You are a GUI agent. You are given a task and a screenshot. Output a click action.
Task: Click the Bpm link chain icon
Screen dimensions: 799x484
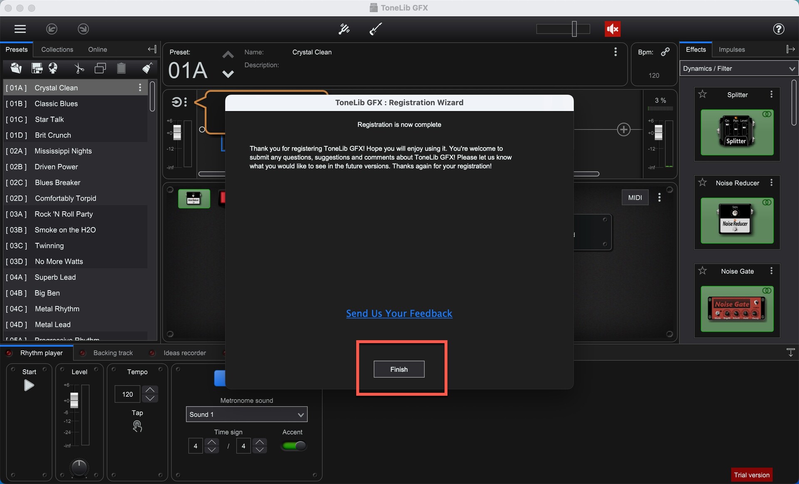[665, 52]
